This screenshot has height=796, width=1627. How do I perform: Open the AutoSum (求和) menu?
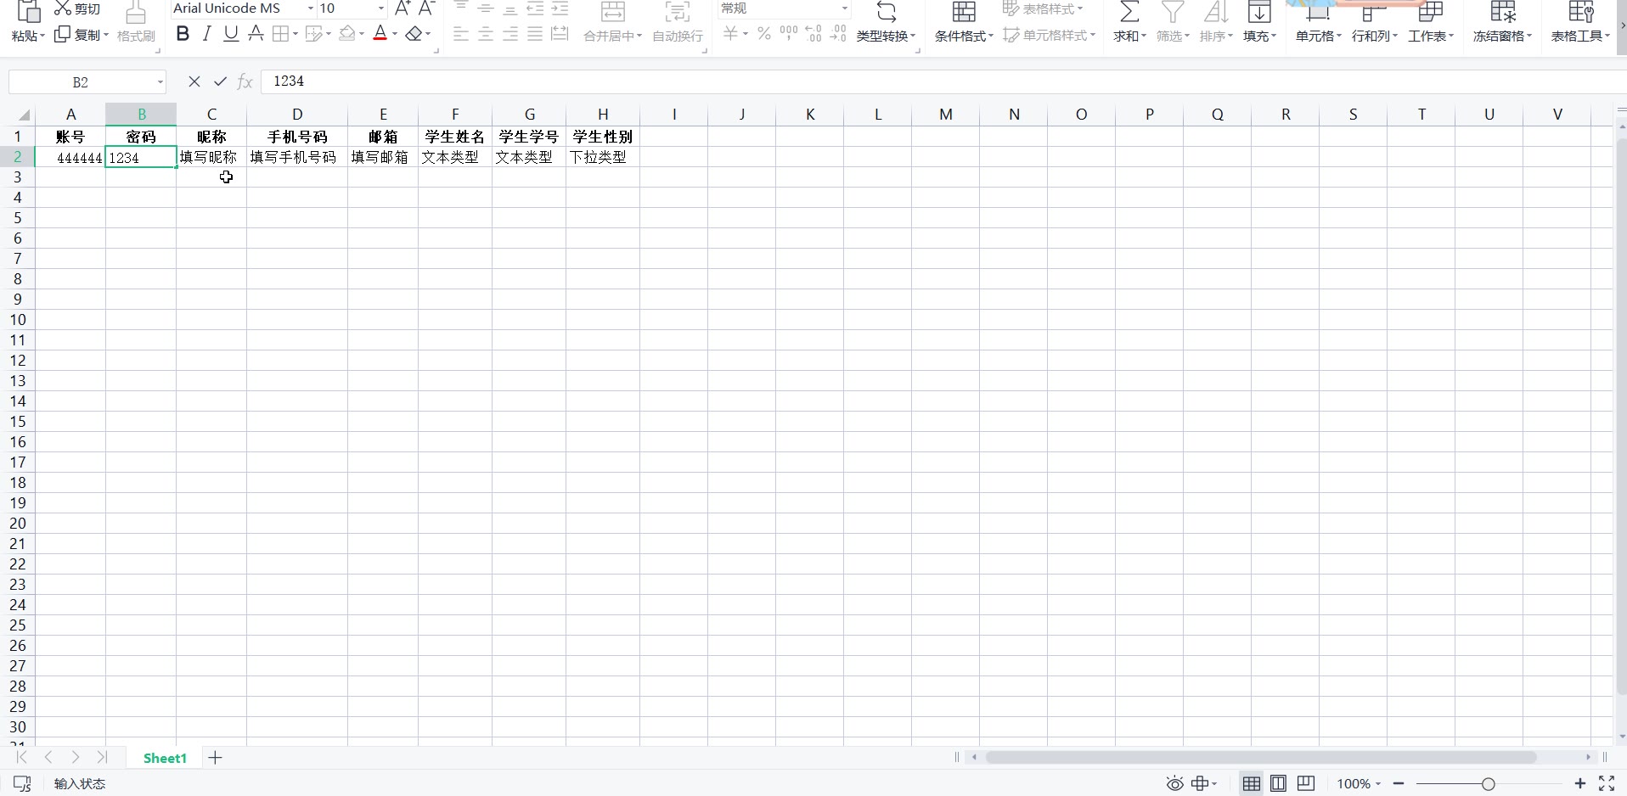1129,23
